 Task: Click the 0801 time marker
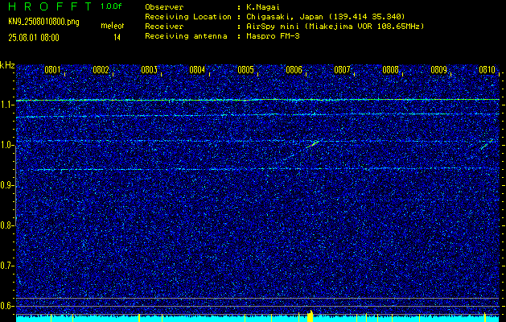(52, 70)
